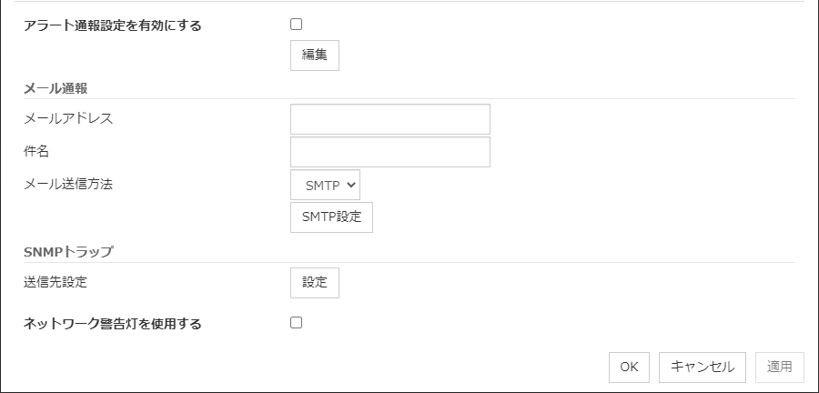This screenshot has width=819, height=393.
Task: Focus the メールアドレス input field
Action: pyautogui.click(x=389, y=119)
